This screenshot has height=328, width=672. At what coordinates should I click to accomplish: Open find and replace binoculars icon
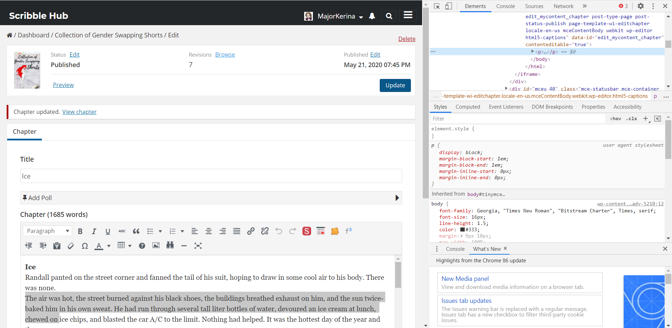point(170,246)
